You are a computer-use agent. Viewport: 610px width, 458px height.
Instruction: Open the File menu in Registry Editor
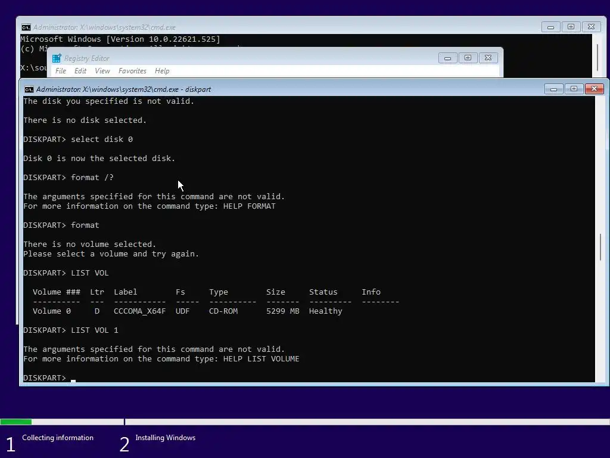click(61, 71)
